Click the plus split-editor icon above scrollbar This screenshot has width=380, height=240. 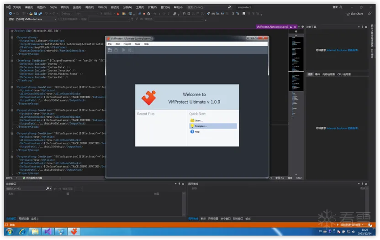click(296, 31)
